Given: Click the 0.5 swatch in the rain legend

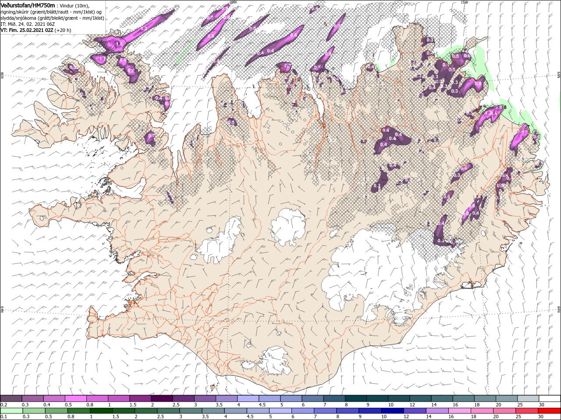Looking at the screenshot, I should [x=56, y=411].
